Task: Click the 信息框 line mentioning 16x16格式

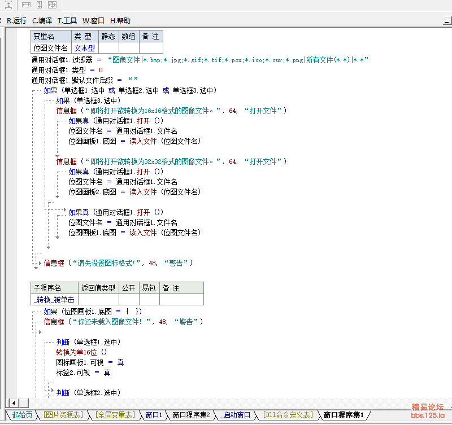Action: coord(171,111)
